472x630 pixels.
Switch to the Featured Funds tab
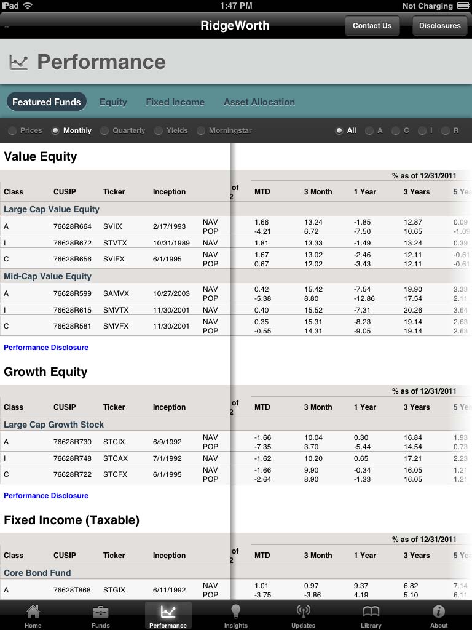tap(47, 102)
